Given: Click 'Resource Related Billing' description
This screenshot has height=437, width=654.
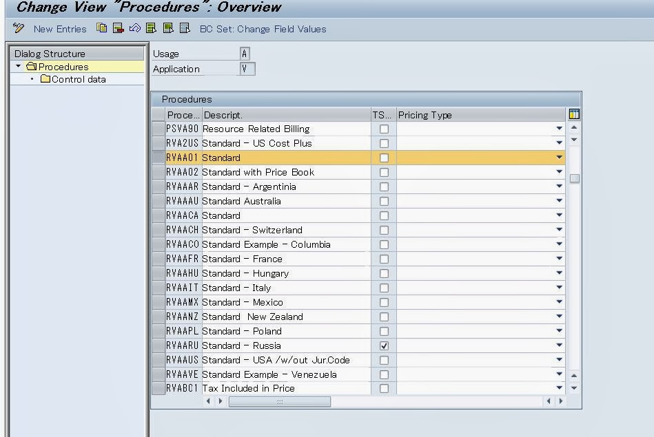Looking at the screenshot, I should pos(256,129).
